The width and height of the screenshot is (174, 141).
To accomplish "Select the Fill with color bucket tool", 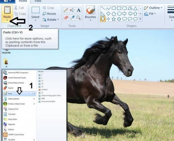I will coord(72,10).
